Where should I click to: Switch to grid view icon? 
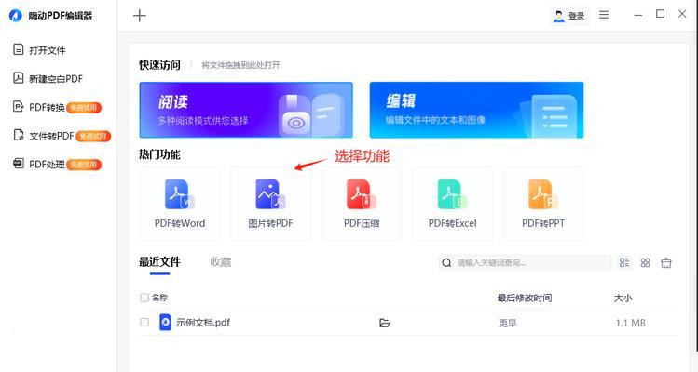pyautogui.click(x=646, y=262)
